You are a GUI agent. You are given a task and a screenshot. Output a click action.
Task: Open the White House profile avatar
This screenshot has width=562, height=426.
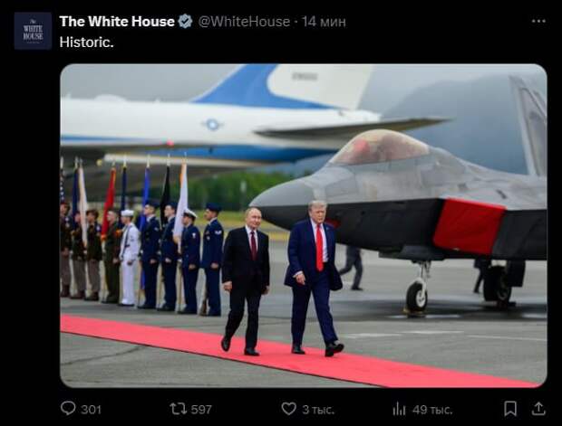point(33,31)
